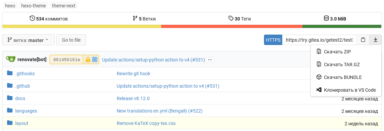Click the VS Code logo icon

pyautogui.click(x=319, y=90)
